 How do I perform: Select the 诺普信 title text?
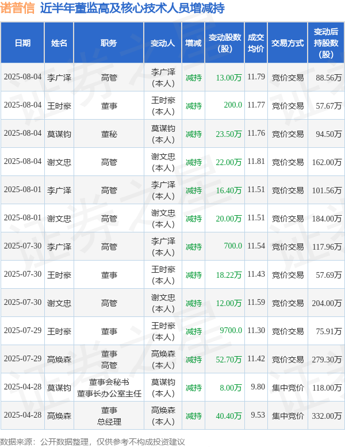coord(17,8)
